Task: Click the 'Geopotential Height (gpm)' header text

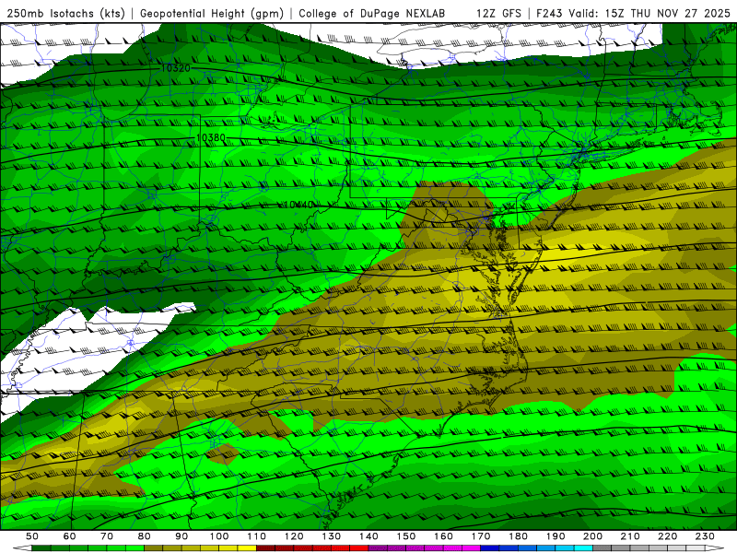Action: [212, 14]
